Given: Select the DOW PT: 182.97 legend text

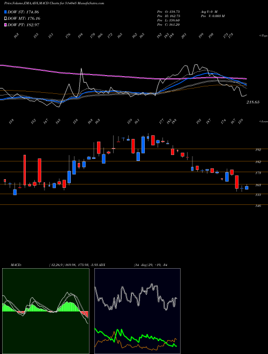Looking at the screenshot, I should coord(24,25).
